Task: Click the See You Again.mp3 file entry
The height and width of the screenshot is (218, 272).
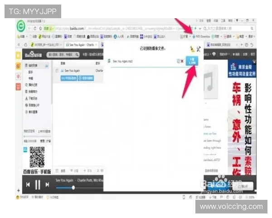Action: [x=122, y=61]
